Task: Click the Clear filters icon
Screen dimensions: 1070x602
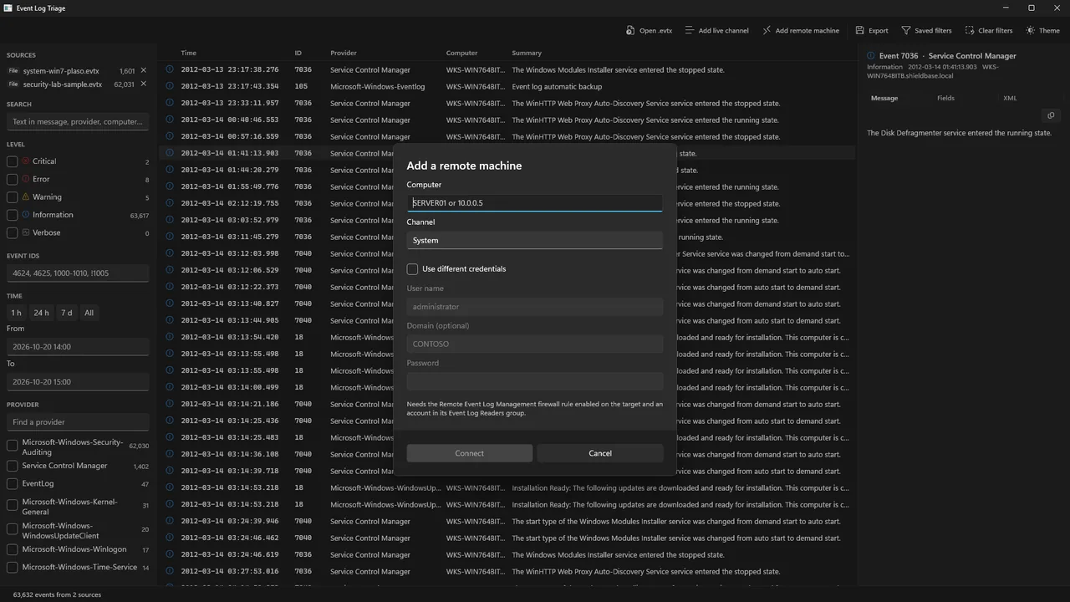Action: 970,30
